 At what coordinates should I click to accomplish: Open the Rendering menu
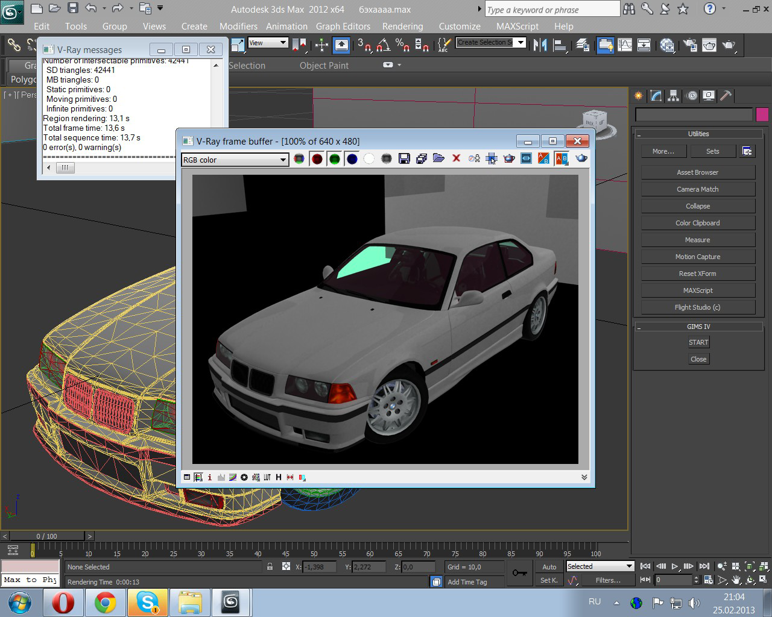click(402, 27)
